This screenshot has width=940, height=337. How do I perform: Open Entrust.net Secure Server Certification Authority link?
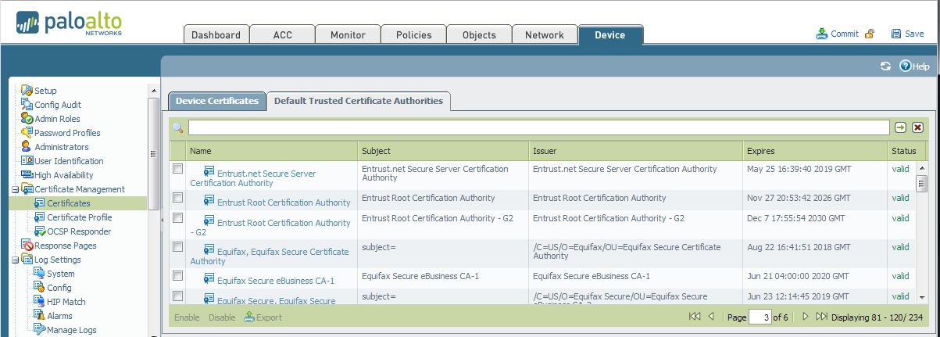(x=253, y=178)
